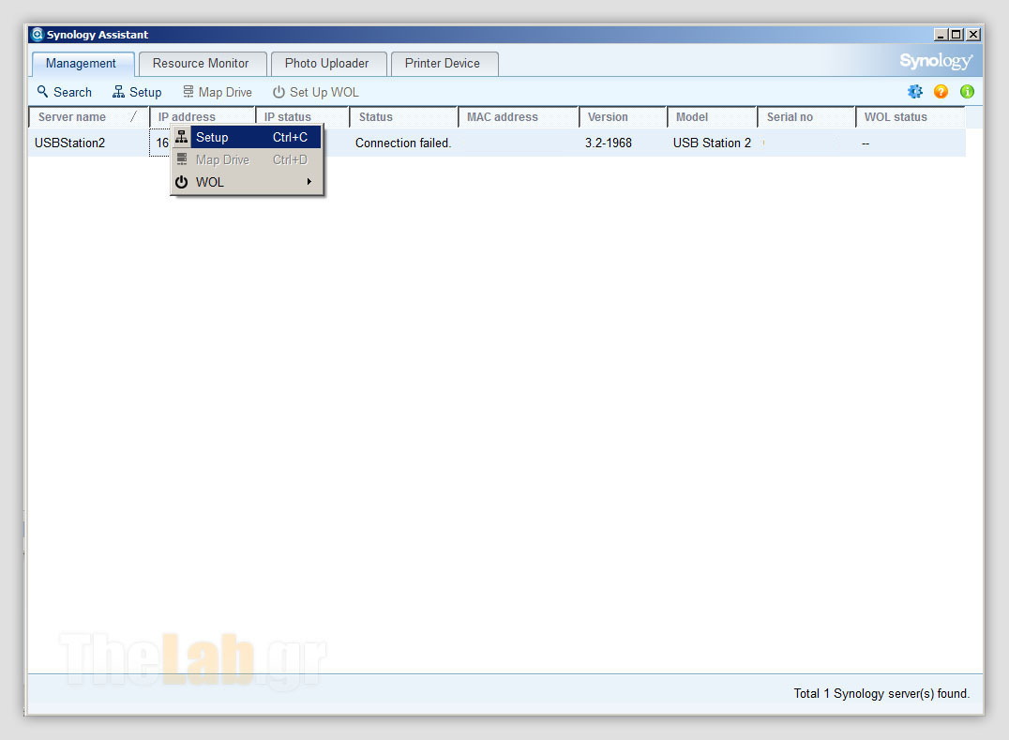1009x740 pixels.
Task: Sort by the Serial no column header
Action: pos(806,117)
